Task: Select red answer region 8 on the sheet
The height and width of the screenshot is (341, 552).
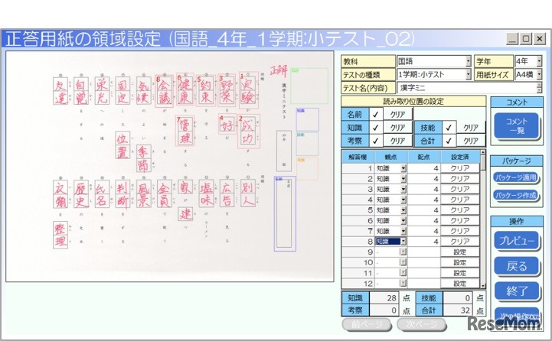Action: click(164, 92)
